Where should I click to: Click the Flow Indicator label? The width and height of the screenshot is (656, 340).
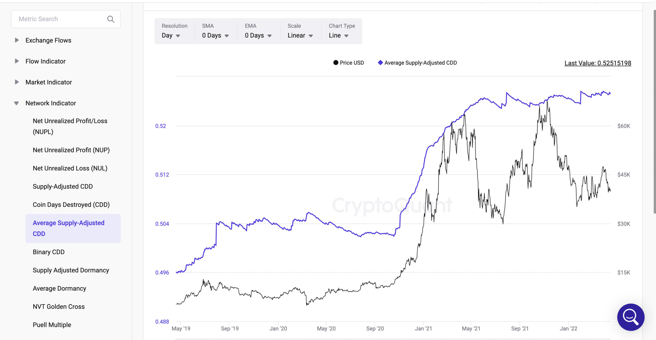click(45, 61)
